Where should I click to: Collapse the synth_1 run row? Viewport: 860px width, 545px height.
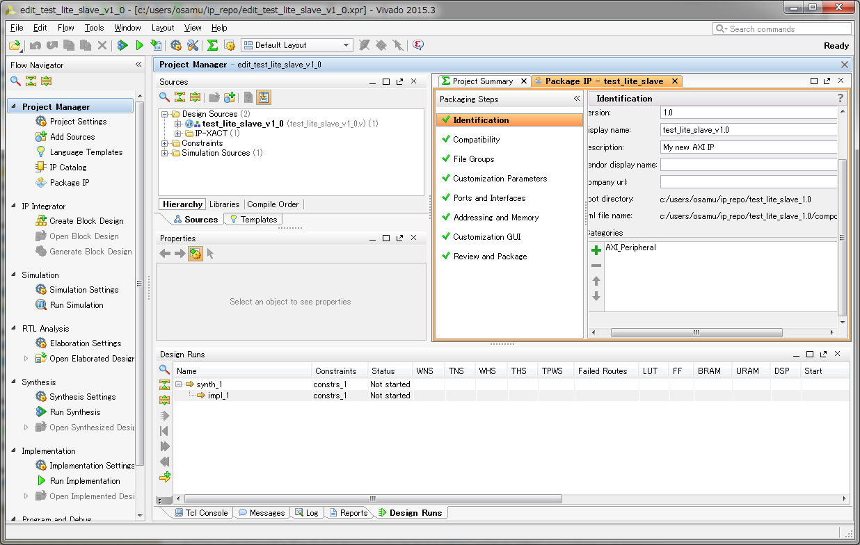click(x=179, y=384)
